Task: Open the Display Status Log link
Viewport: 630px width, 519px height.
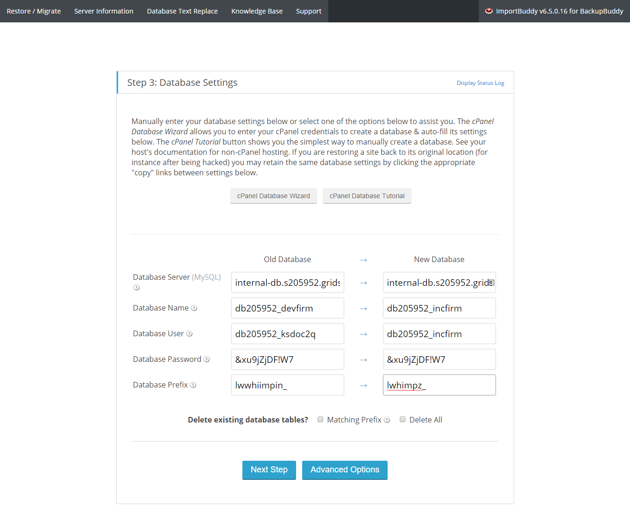Action: tap(480, 83)
